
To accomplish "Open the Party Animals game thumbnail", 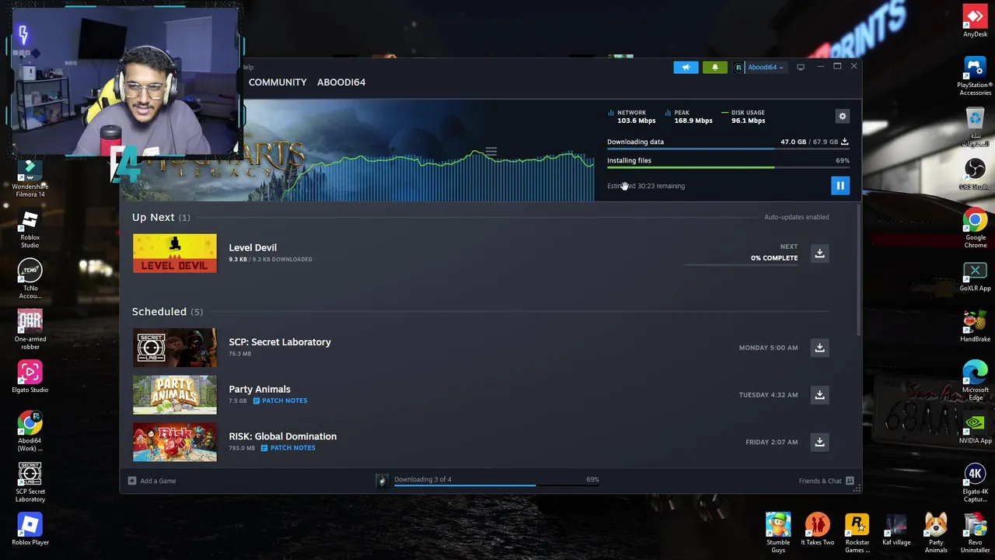I will [x=175, y=395].
